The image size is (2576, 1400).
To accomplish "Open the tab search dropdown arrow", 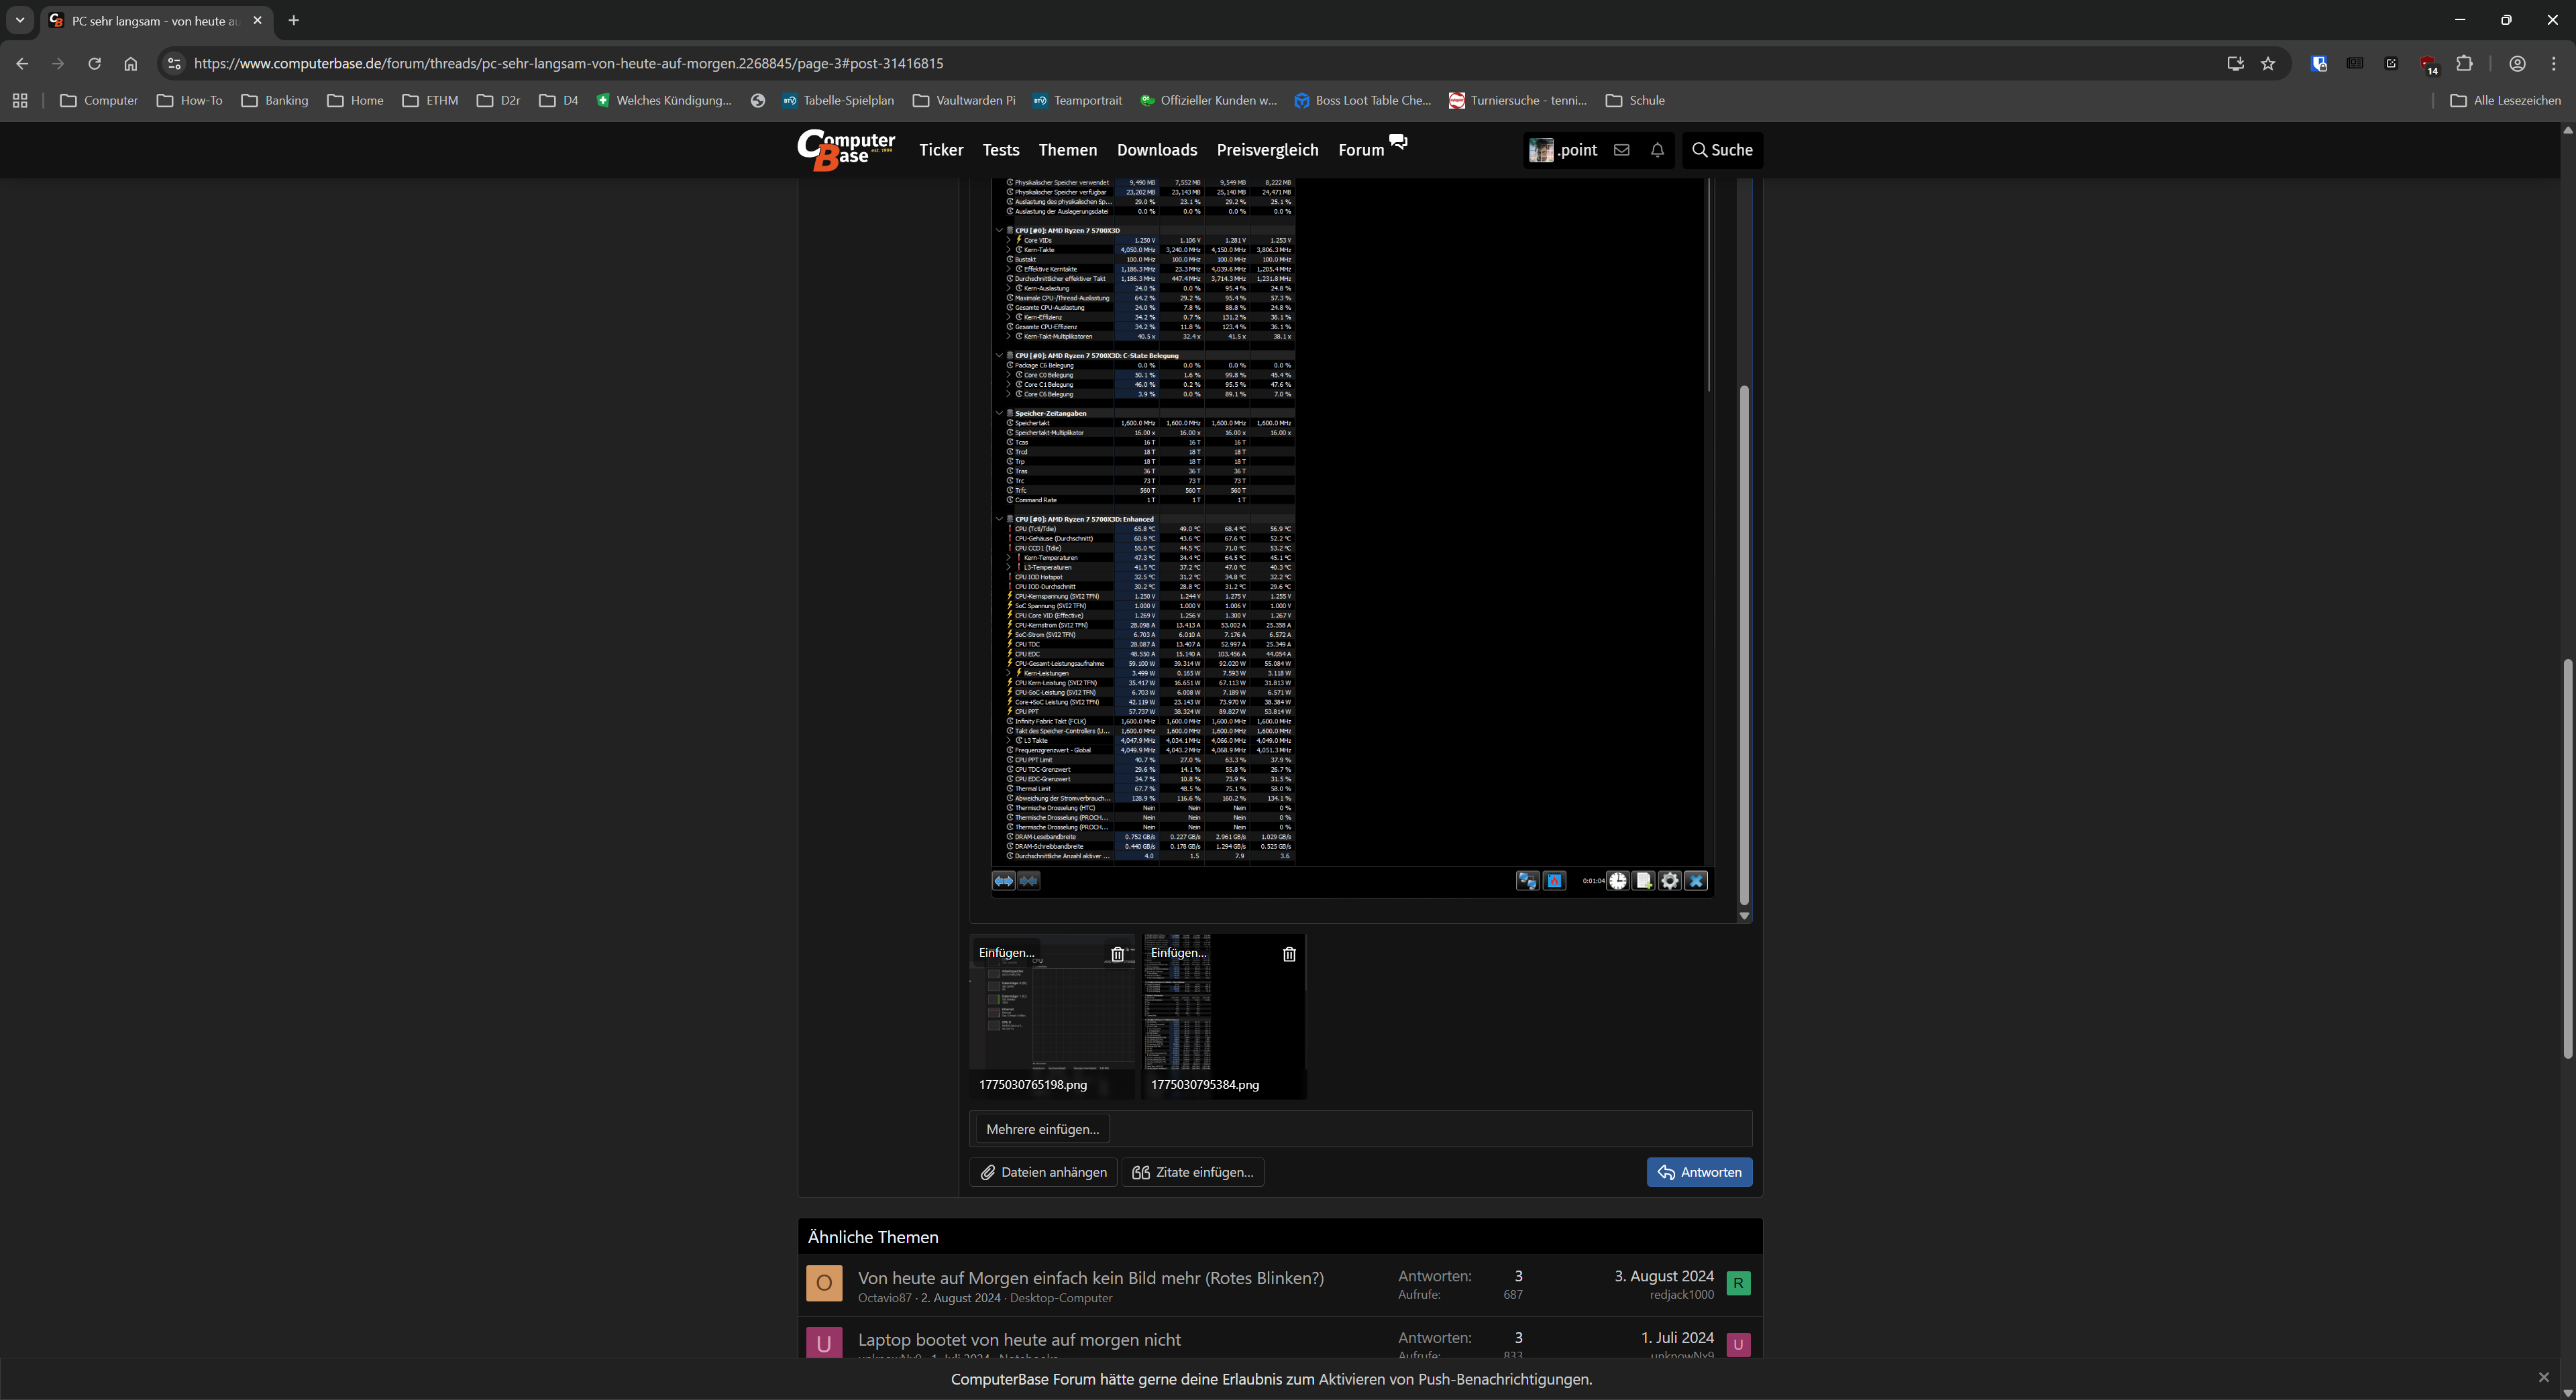I will tap(20, 20).
